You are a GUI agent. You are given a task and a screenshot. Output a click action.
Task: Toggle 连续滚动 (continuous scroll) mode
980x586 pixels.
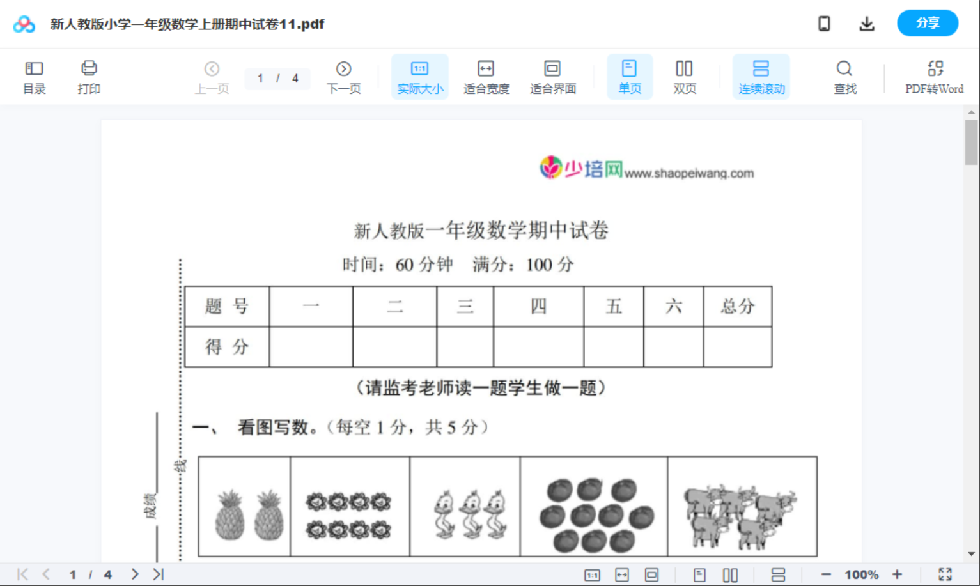click(x=761, y=75)
